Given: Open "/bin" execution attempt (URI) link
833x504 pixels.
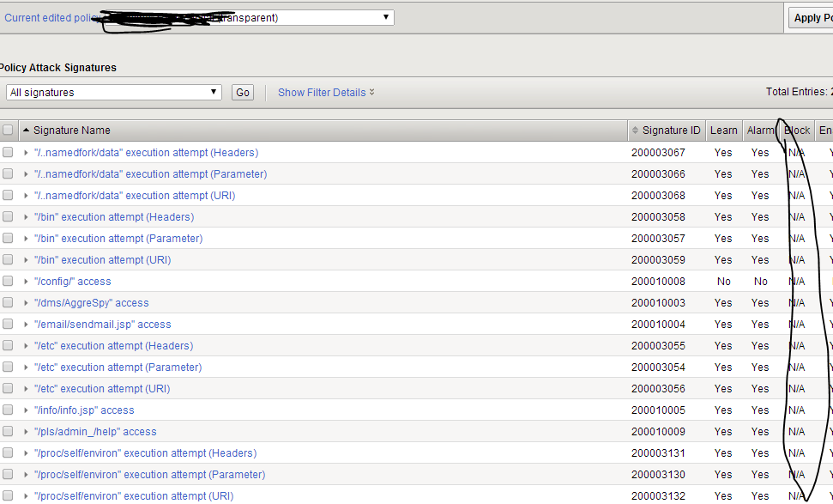Looking at the screenshot, I should pyautogui.click(x=103, y=260).
